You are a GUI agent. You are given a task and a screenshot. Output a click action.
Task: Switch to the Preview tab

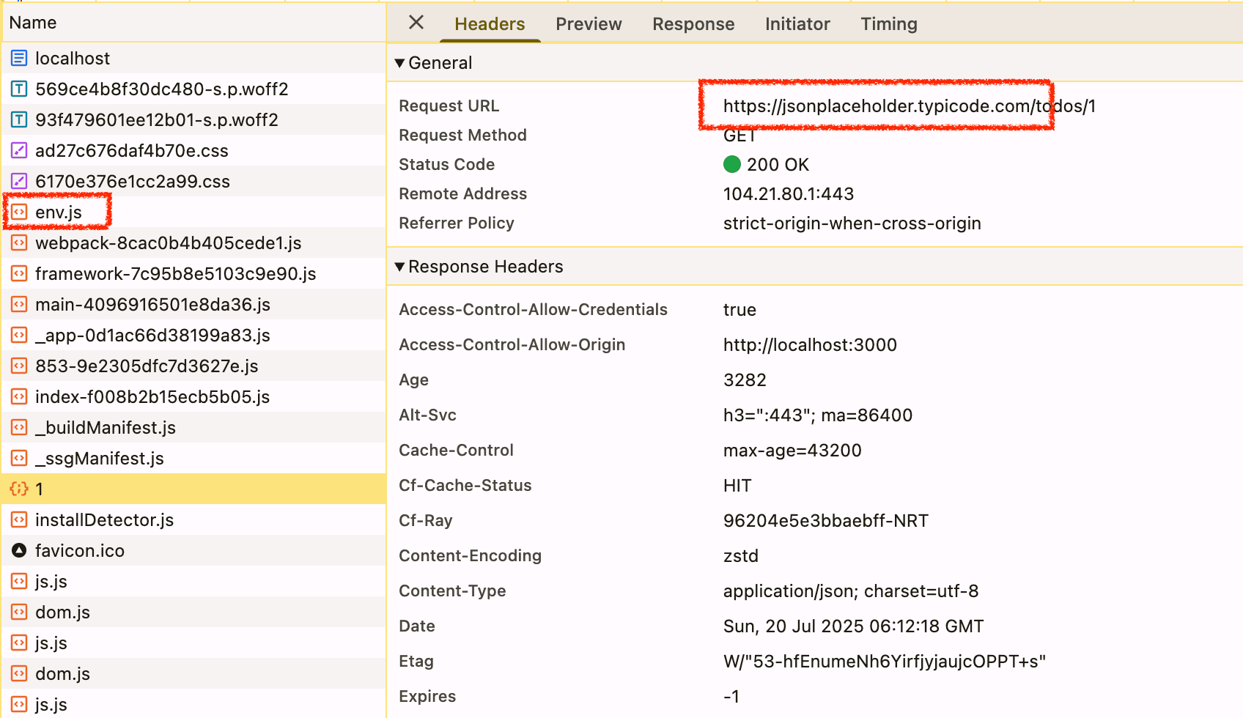click(589, 24)
